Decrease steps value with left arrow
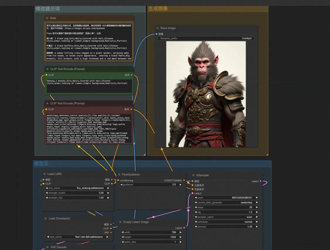This screenshot has height=250, width=330. pos(196,207)
